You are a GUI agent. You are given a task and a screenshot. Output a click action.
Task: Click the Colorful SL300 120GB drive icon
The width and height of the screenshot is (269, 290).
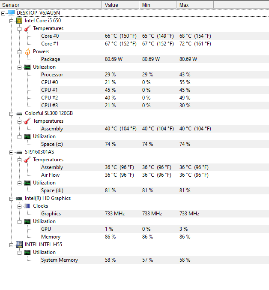pyautogui.click(x=19, y=114)
